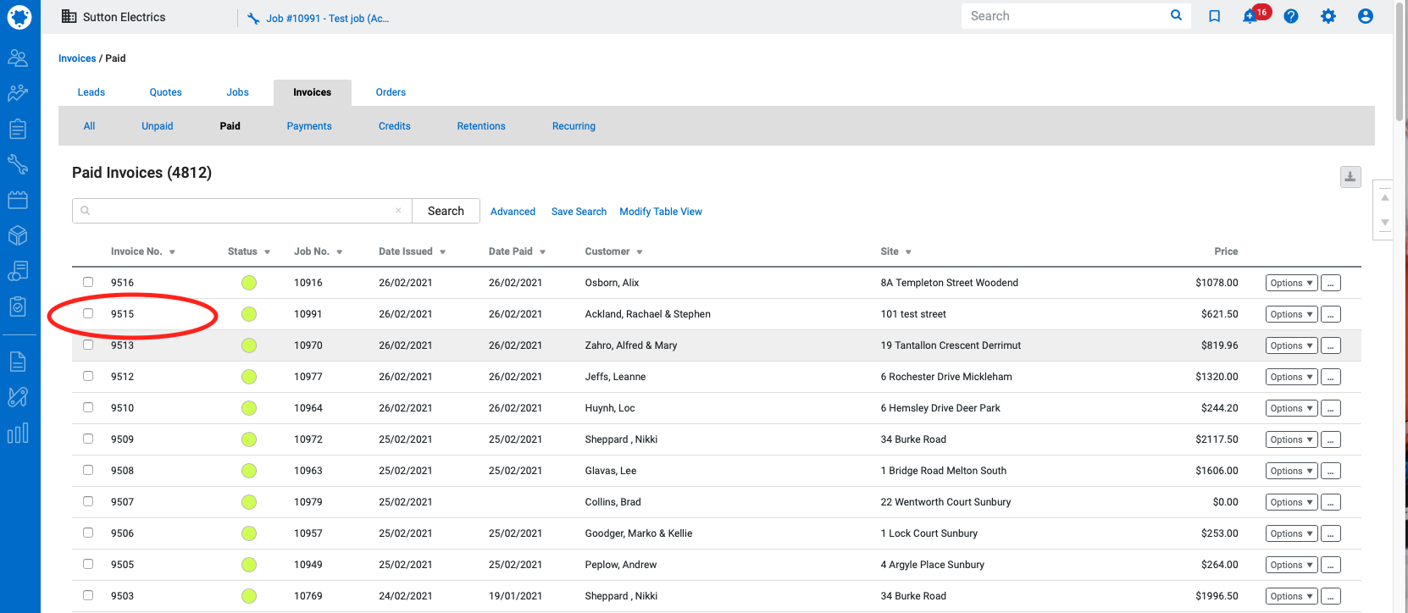Select the checkbox for invoice 9516
The image size is (1408, 613).
tap(88, 282)
